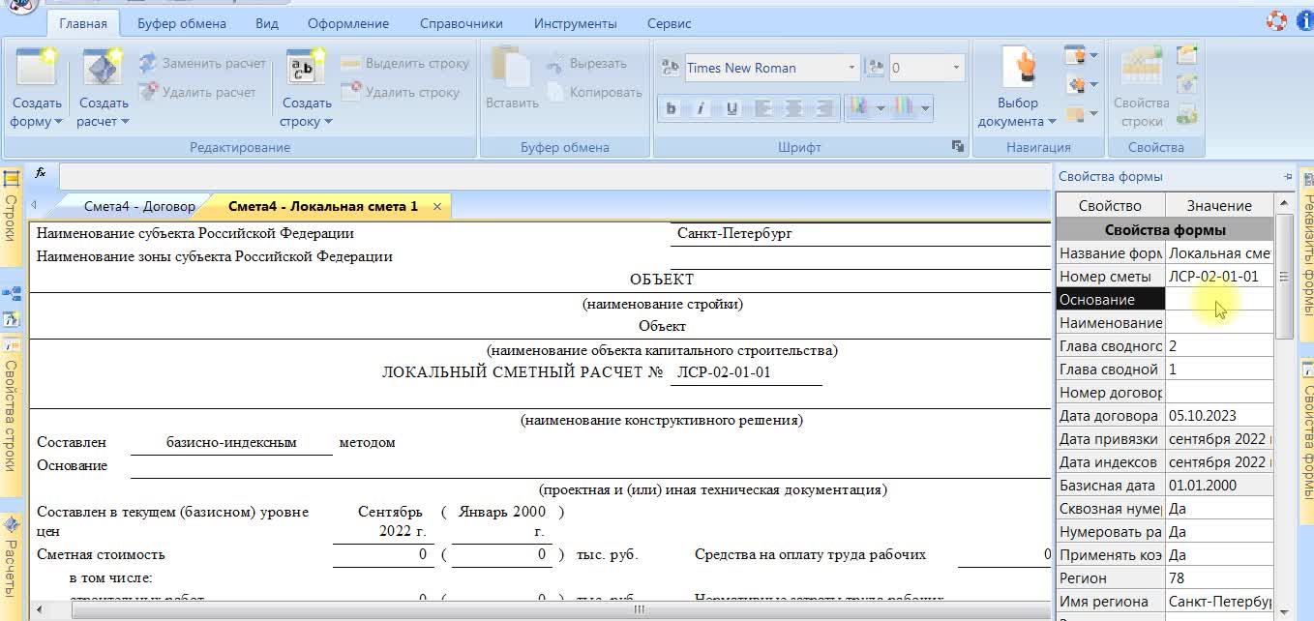Click the icon below the tree icon in the left sidebar
This screenshot has height=621, width=1314.
12,318
